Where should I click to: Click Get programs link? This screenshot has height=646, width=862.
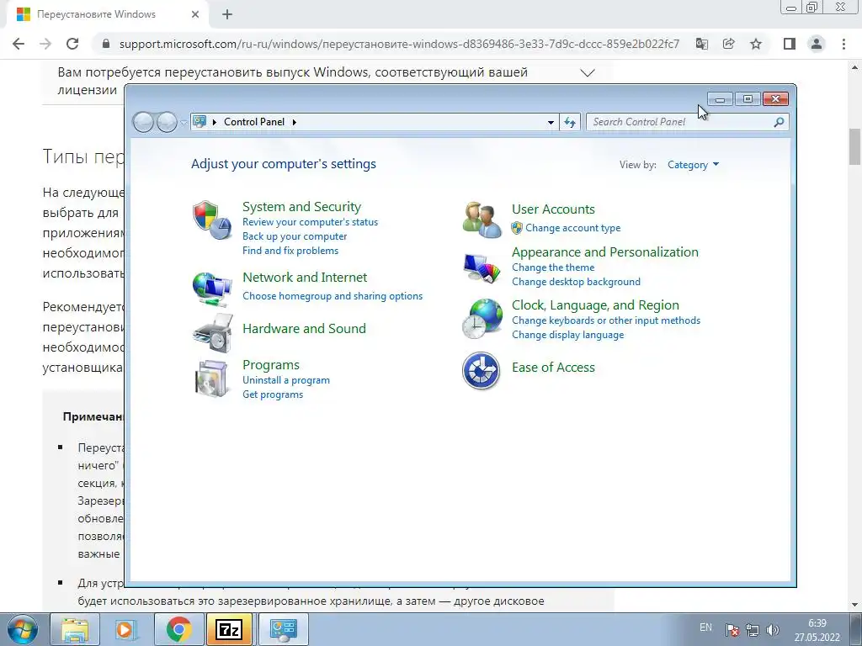[273, 394]
